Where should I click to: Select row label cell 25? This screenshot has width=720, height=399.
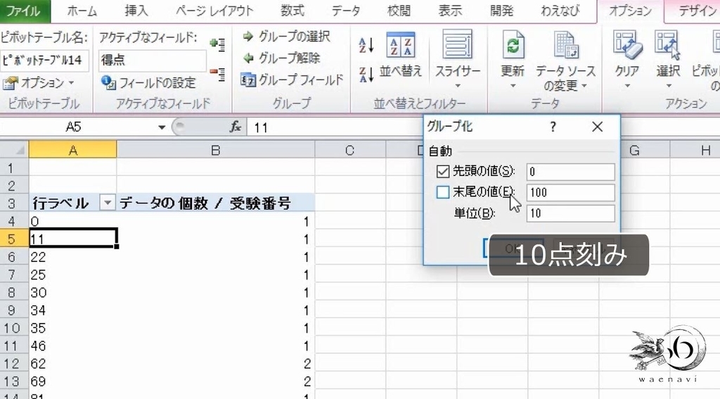click(x=72, y=275)
